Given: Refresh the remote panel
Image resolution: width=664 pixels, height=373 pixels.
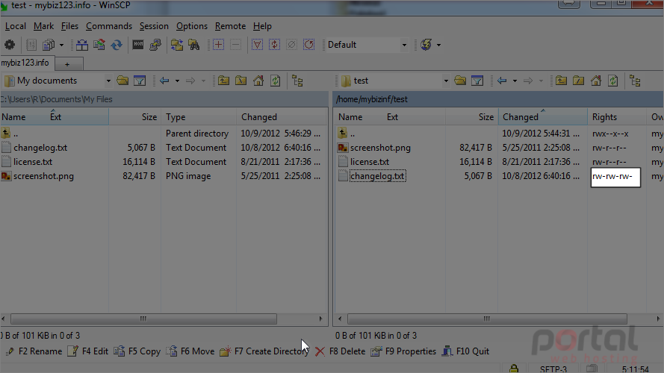Looking at the screenshot, I should [613, 81].
